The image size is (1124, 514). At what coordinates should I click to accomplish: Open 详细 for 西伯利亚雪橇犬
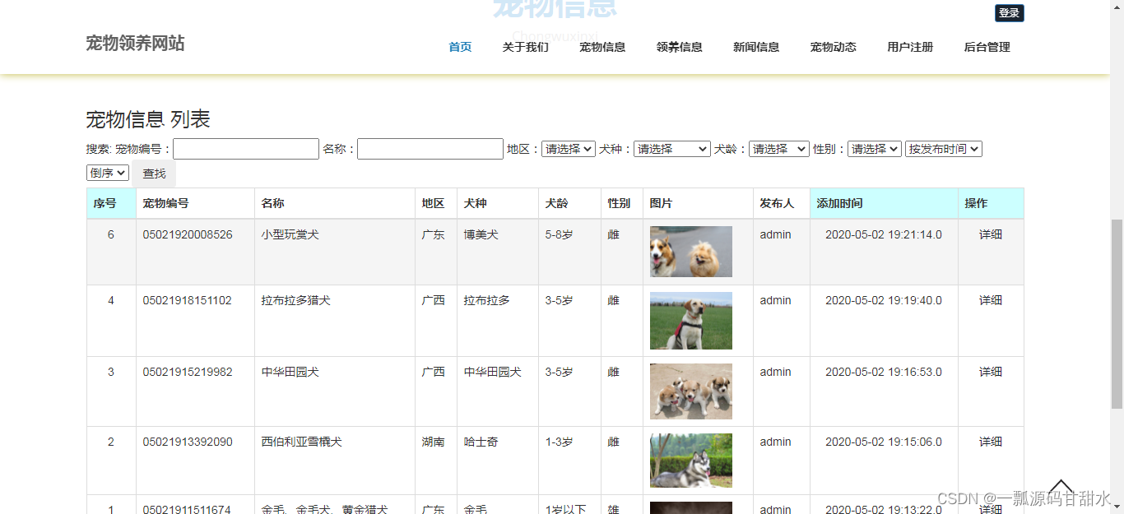click(991, 442)
